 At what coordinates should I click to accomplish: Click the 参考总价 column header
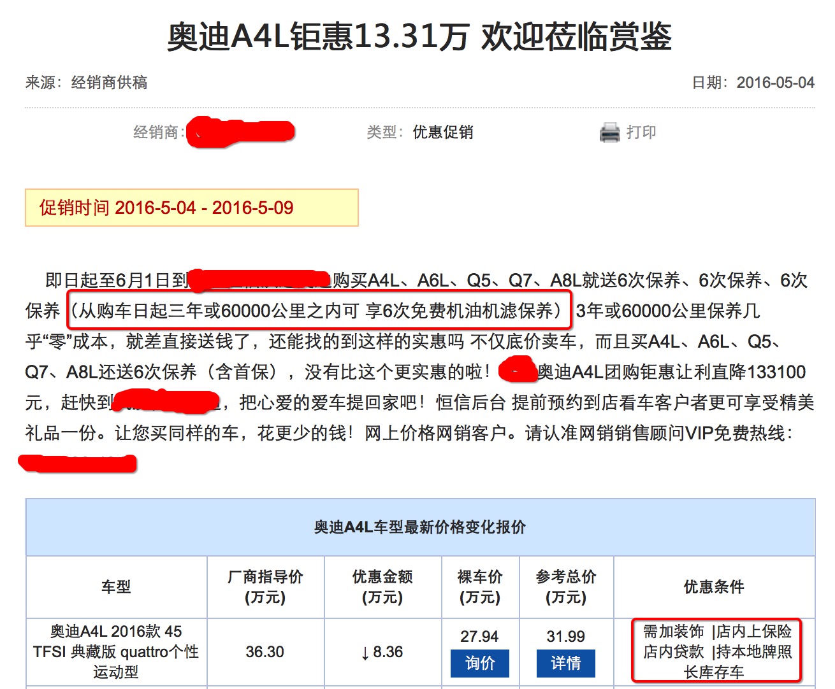(x=566, y=587)
